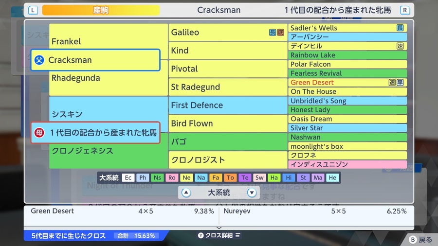This screenshot has height=246, width=438.
Task: Click the R shoulder button icon
Action: point(405,10)
